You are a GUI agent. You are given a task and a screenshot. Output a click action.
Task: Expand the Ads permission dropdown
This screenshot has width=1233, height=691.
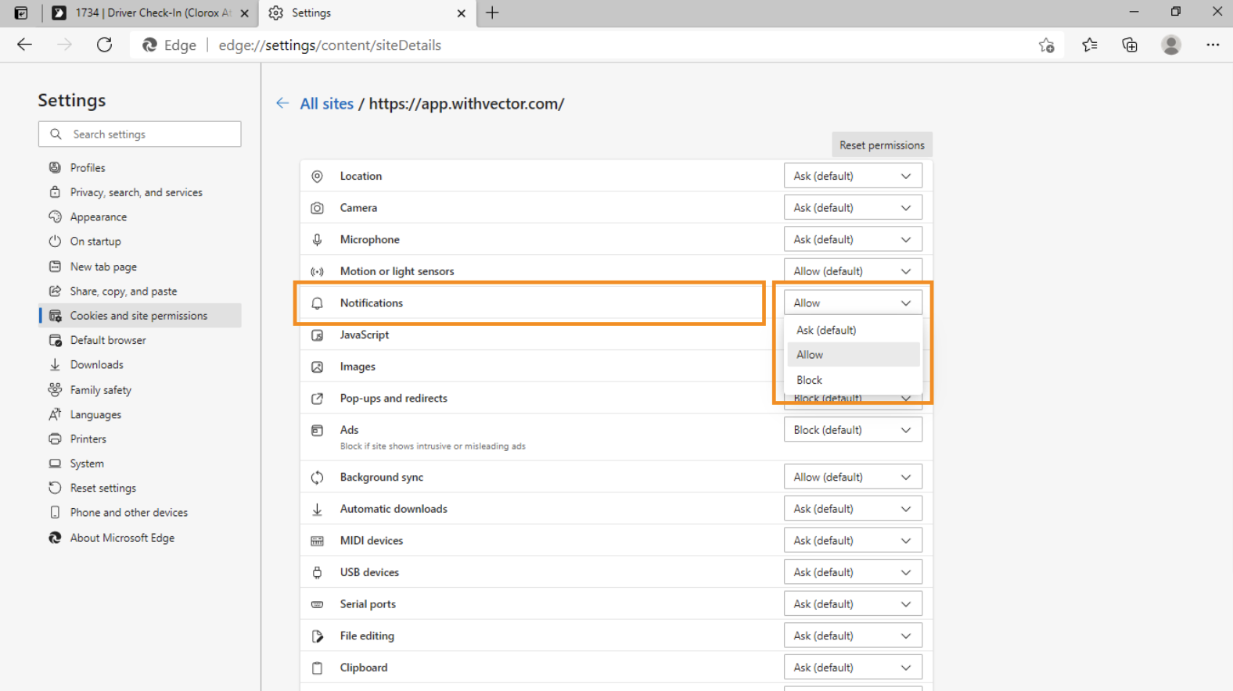(853, 430)
